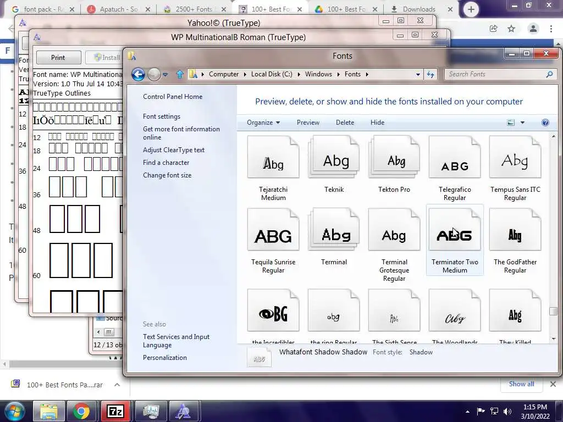Click Hide in the Fonts toolbar

377,123
